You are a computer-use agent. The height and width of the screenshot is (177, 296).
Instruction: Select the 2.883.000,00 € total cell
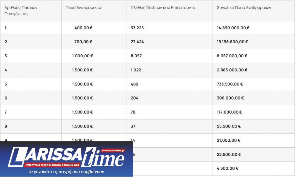pyautogui.click(x=232, y=70)
